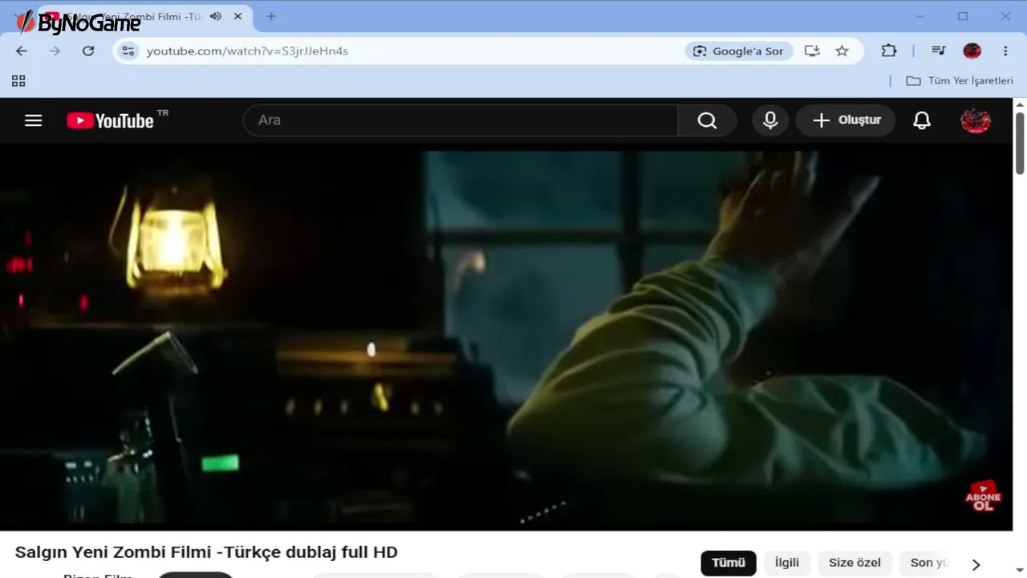Open a new browser tab
Viewport: 1027px width, 578px height.
pyautogui.click(x=271, y=16)
